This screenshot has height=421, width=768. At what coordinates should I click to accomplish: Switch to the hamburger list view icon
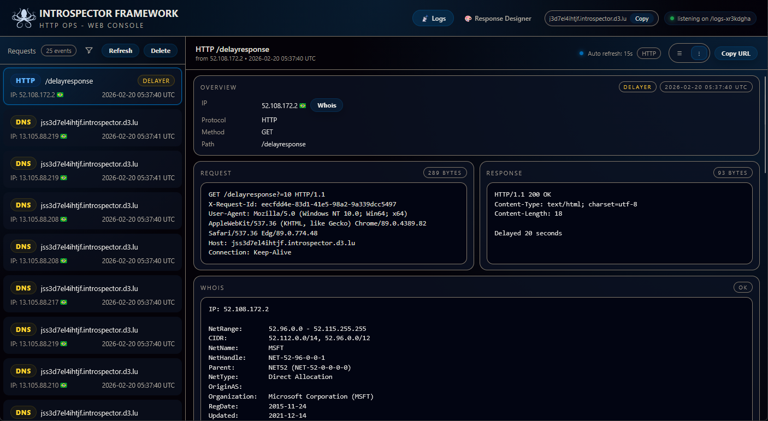pos(680,54)
